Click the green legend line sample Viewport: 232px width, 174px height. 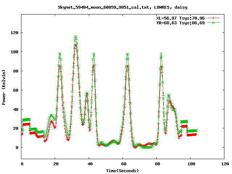click(x=213, y=22)
